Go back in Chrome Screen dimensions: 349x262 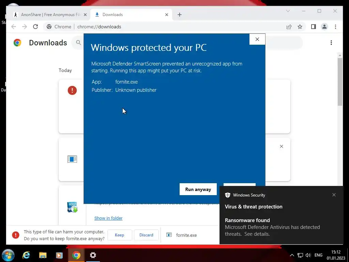14,27
